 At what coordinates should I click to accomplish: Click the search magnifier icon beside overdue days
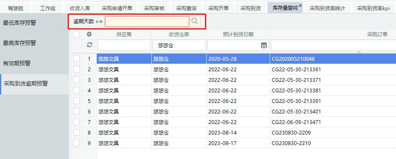click(195, 22)
